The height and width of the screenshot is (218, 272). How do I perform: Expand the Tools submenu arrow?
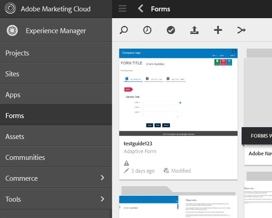(102, 199)
